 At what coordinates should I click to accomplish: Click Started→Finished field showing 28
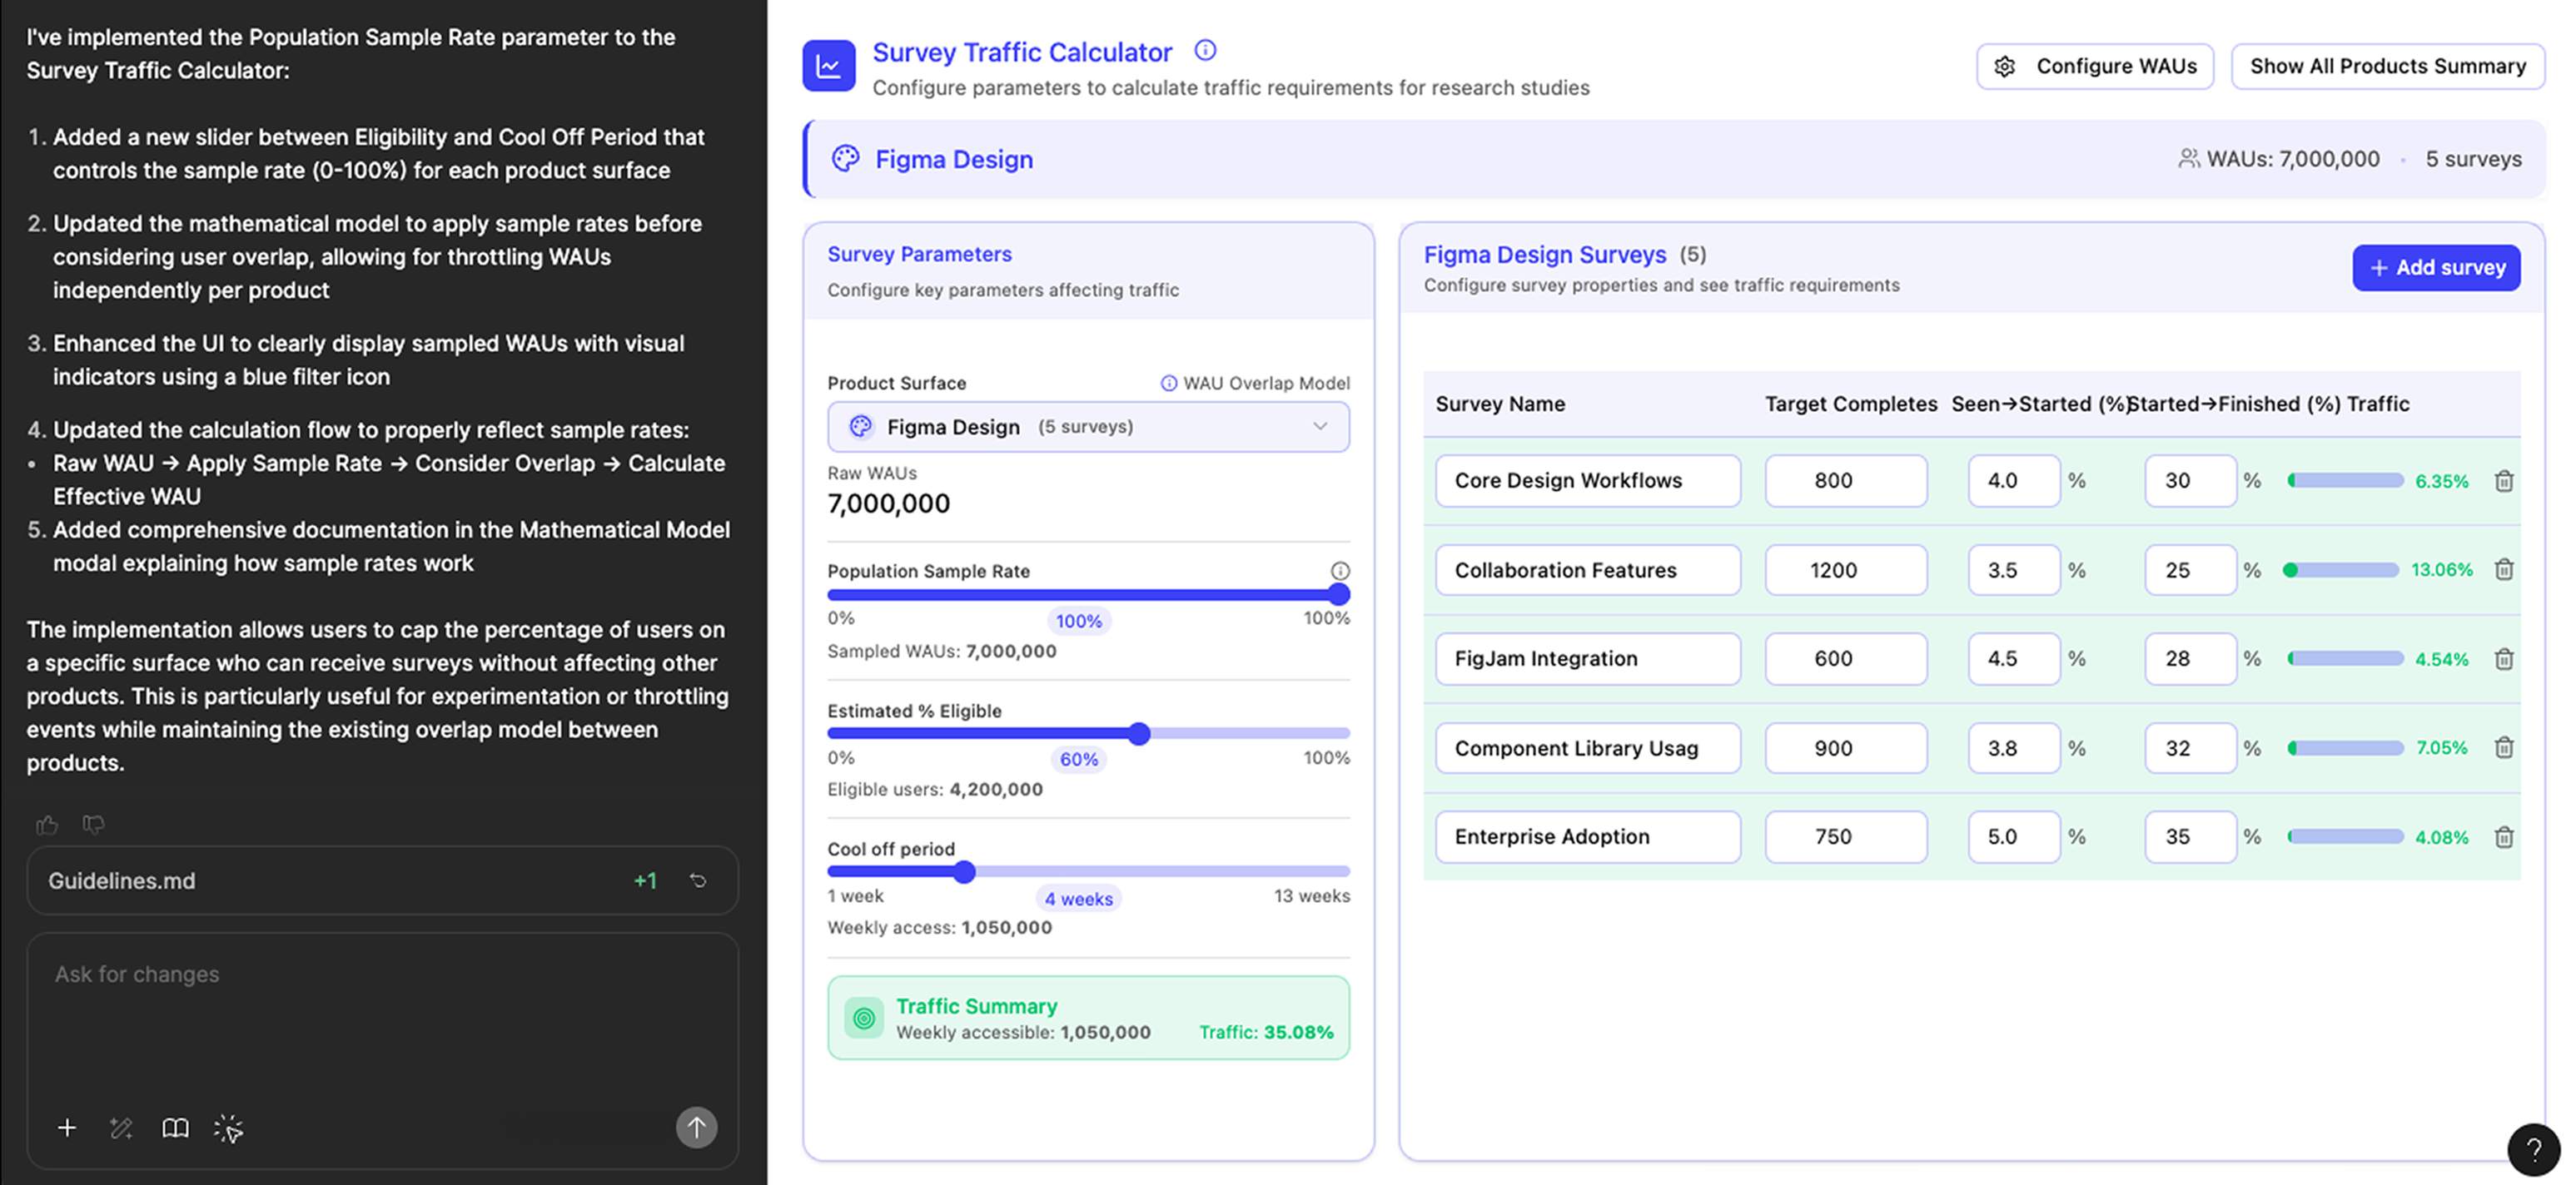pyautogui.click(x=2190, y=658)
